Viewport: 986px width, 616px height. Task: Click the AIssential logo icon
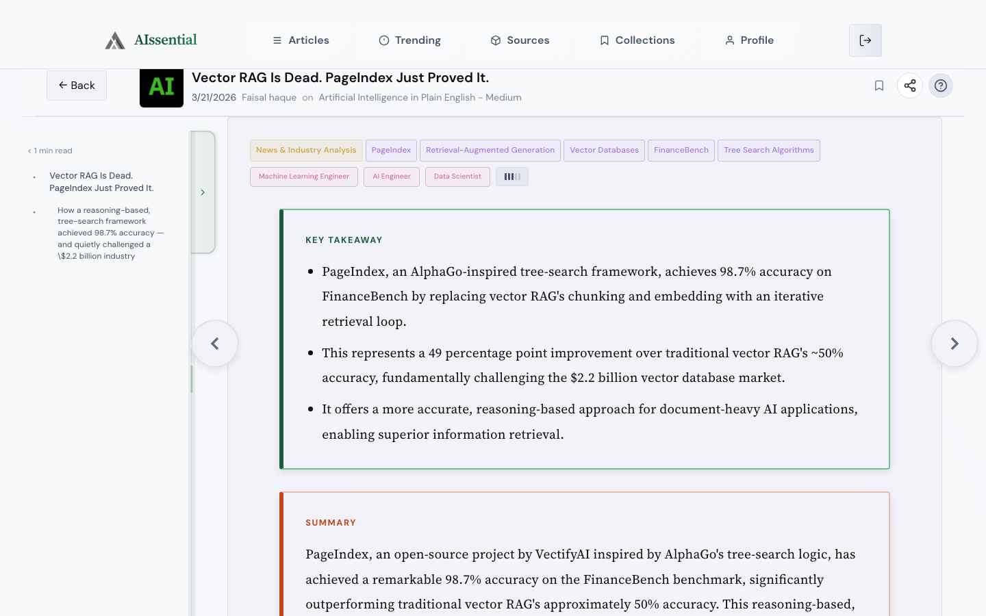click(115, 40)
